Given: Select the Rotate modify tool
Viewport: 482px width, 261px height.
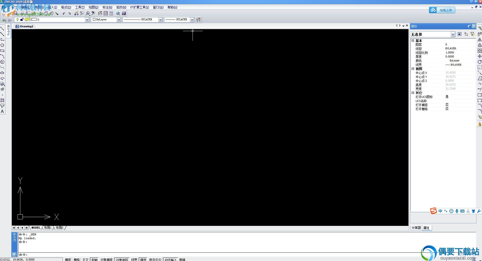Looking at the screenshot, I should tap(479, 62).
